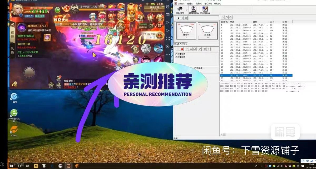316x169 pixels.
Task: Expand the target program dropdown arrow
Action: 187,10
